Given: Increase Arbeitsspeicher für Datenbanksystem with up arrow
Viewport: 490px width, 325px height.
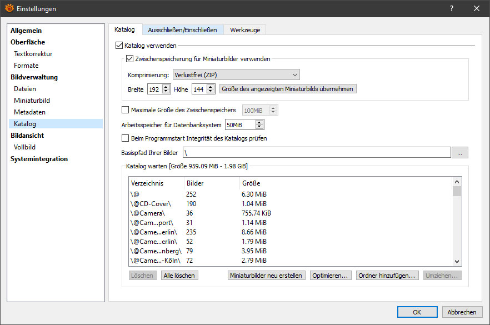Looking at the screenshot, I should (x=259, y=122).
